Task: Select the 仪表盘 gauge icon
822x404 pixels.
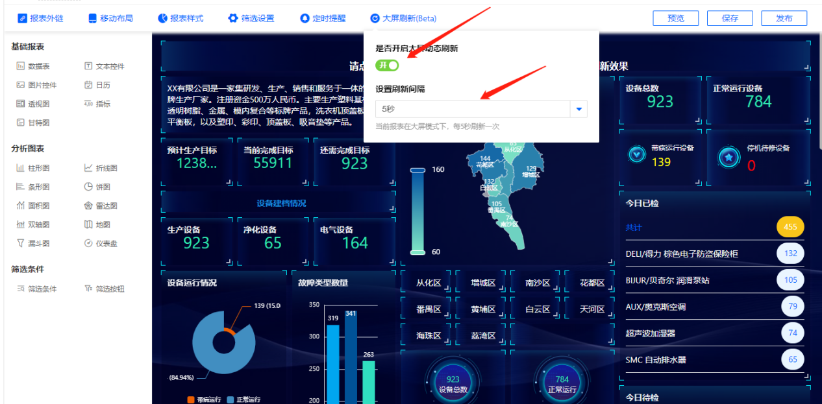Action: coord(88,243)
